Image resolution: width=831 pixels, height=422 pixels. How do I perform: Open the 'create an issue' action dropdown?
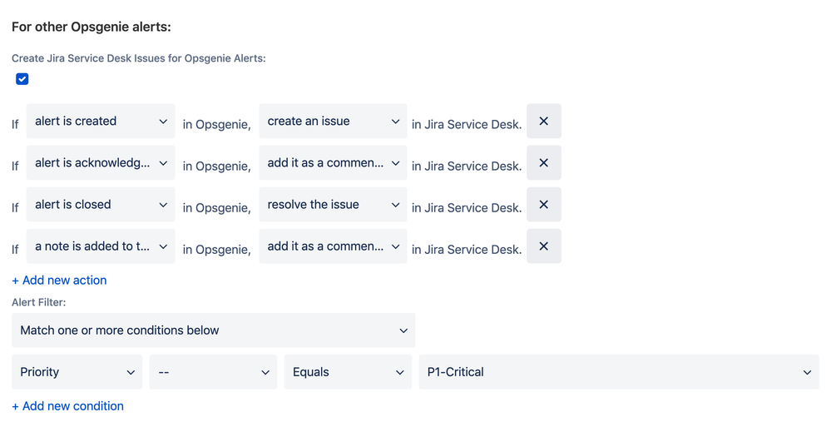click(x=333, y=121)
